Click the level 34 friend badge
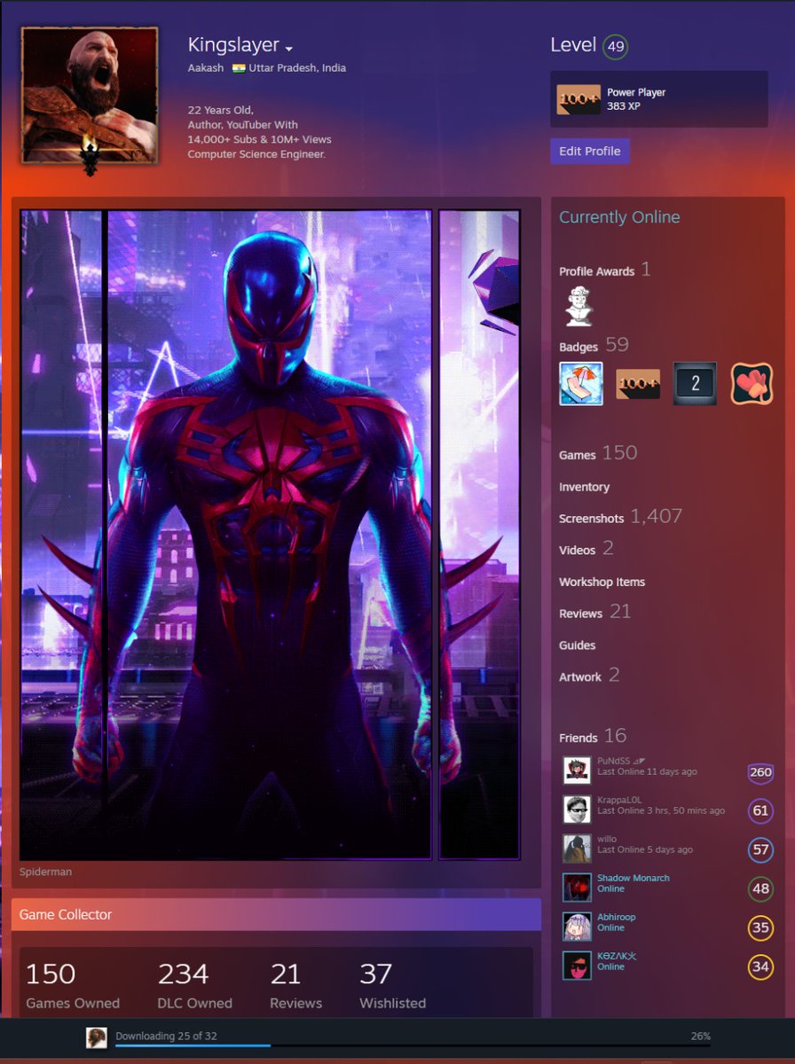Viewport: 795px width, 1064px height. 760,966
